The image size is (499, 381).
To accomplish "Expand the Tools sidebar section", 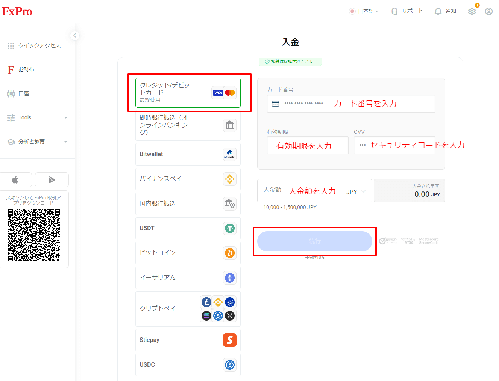I will 66,117.
